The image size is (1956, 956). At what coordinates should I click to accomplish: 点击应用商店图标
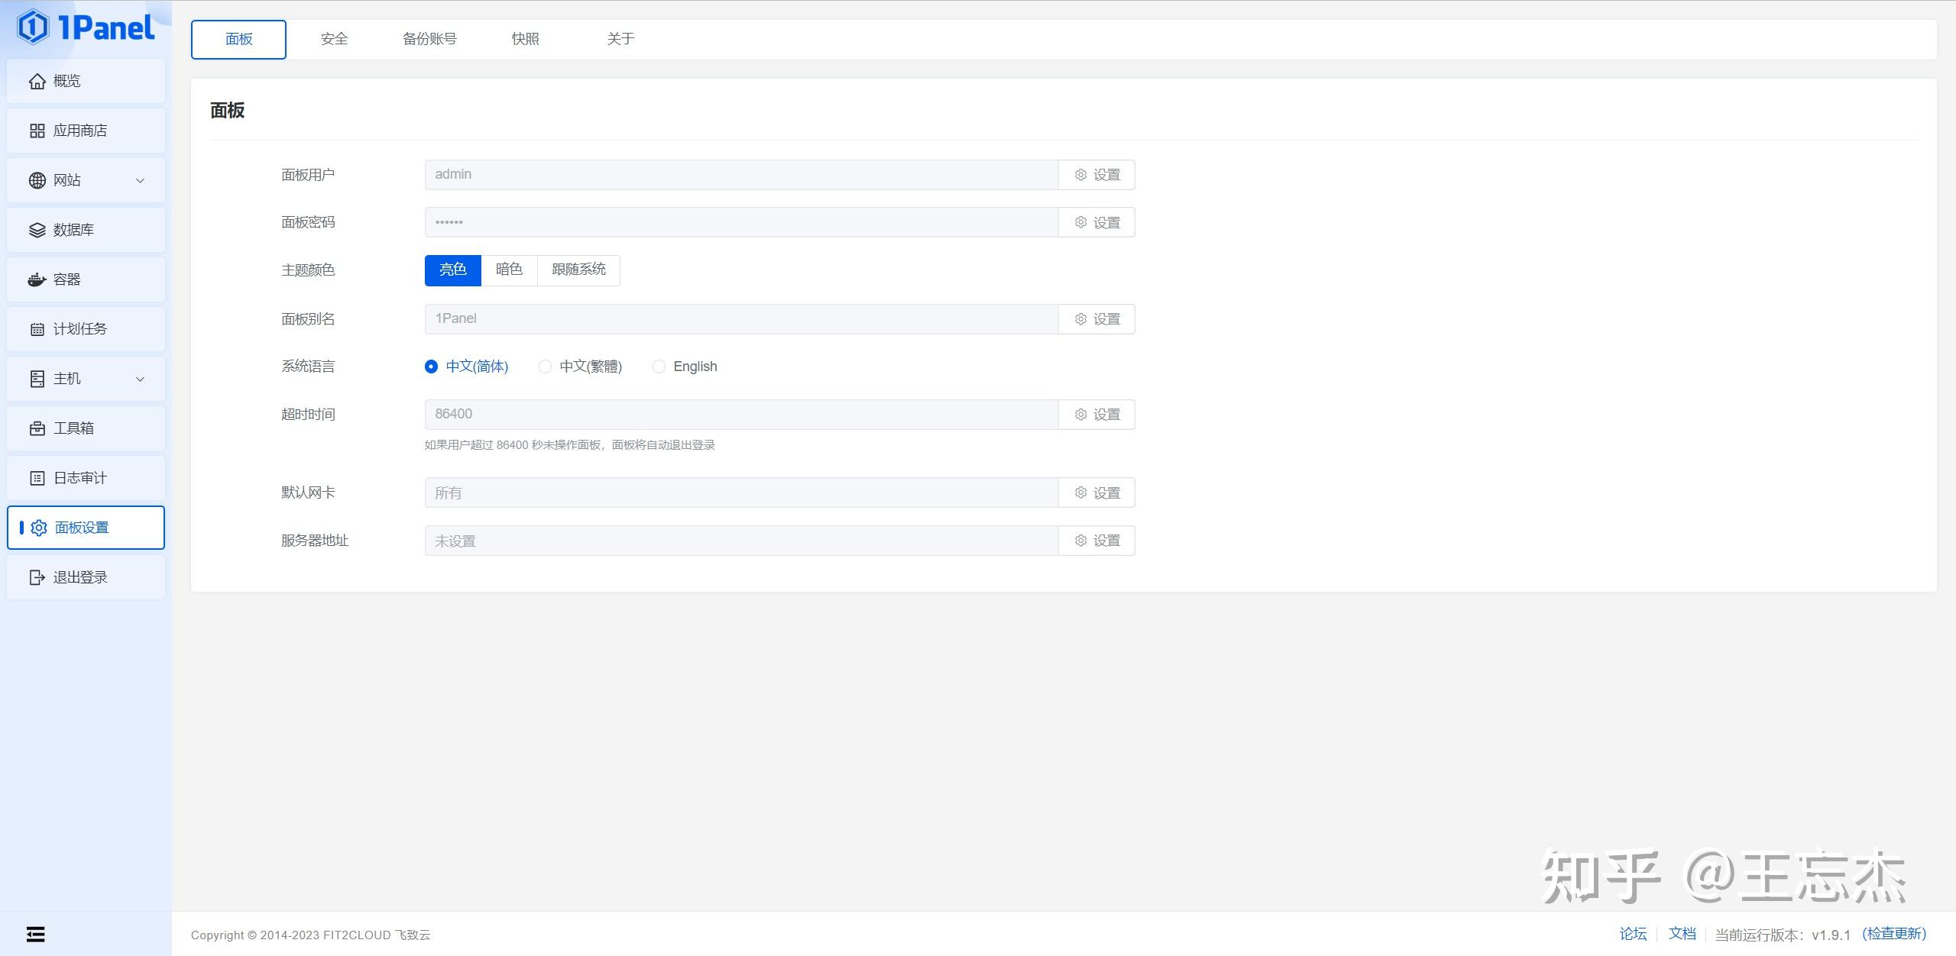click(x=37, y=131)
